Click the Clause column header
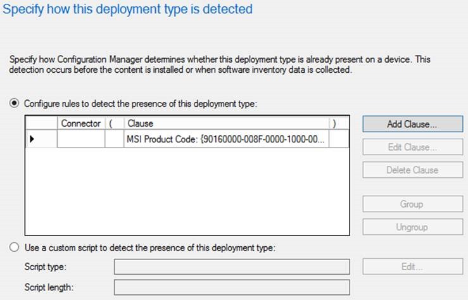This screenshot has width=468, height=300. coord(226,123)
